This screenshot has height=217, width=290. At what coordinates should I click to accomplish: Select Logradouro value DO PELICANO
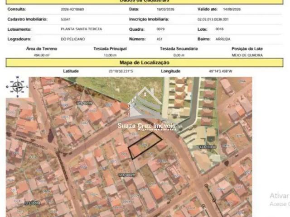point(73,39)
